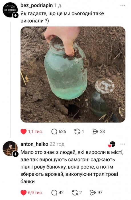View the dug-up glass jar photo
The image size is (131, 200).
[73, 74]
